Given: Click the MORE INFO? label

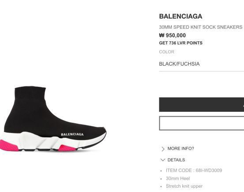Looking at the screenshot, I should [x=180, y=148].
